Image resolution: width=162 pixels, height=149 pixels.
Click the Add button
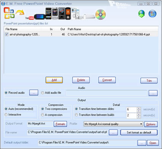tap(54, 80)
